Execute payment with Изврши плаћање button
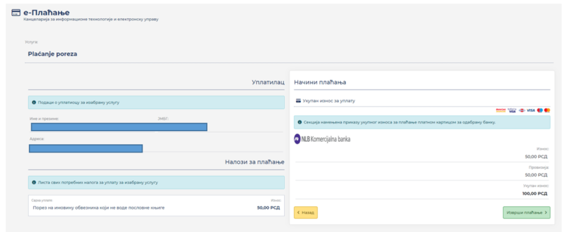 pos(526,212)
